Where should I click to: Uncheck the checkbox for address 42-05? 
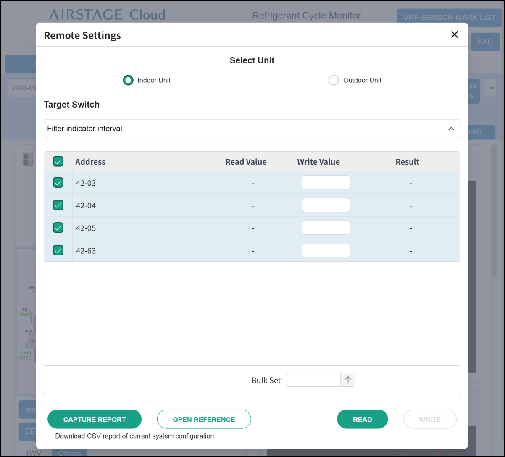58,228
